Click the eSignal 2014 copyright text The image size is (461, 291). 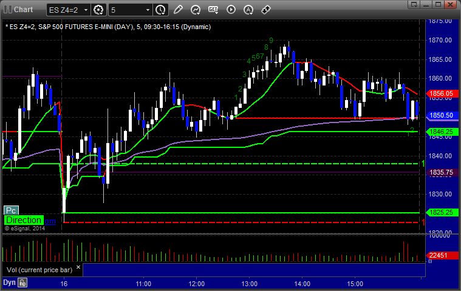coord(25,228)
